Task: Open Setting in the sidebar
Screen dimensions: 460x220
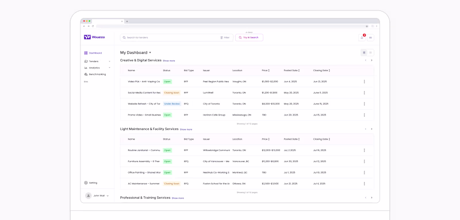Action: click(x=91, y=183)
